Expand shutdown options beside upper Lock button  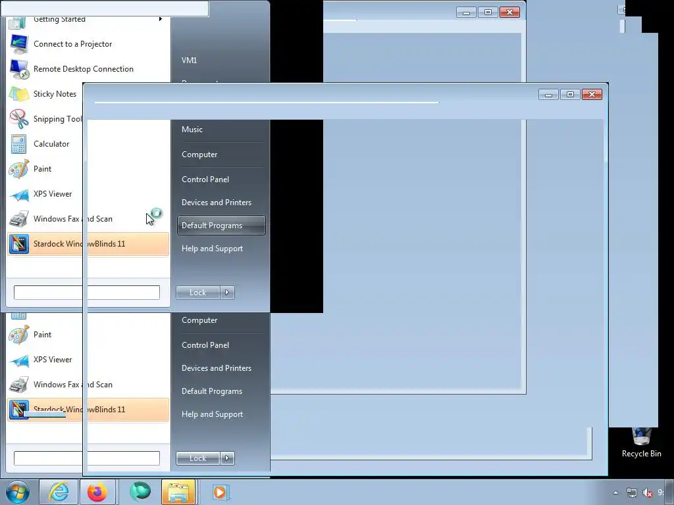click(x=227, y=293)
